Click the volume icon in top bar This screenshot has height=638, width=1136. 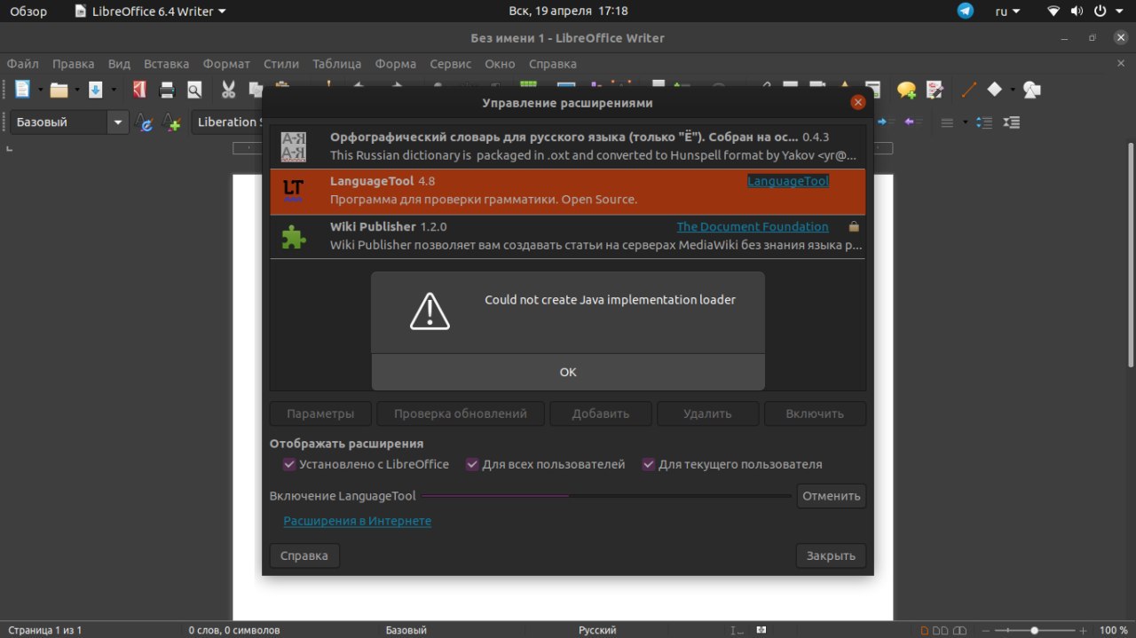click(x=1077, y=11)
